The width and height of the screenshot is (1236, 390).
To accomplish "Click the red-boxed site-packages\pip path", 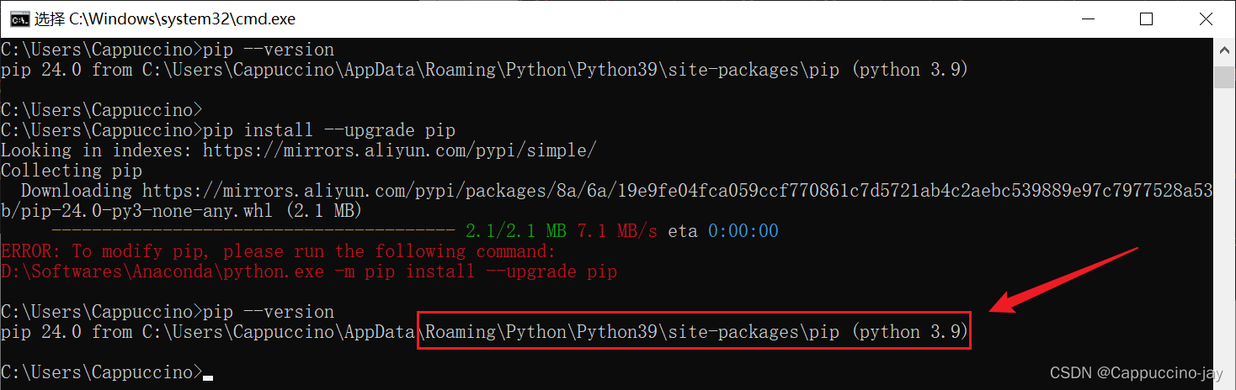I will coord(695,332).
